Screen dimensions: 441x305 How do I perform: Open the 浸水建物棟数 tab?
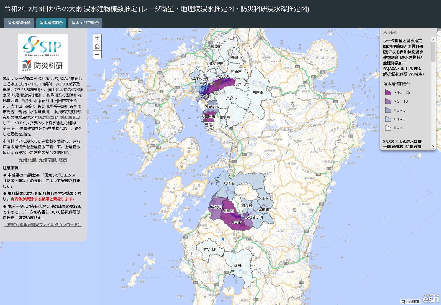(x=19, y=23)
